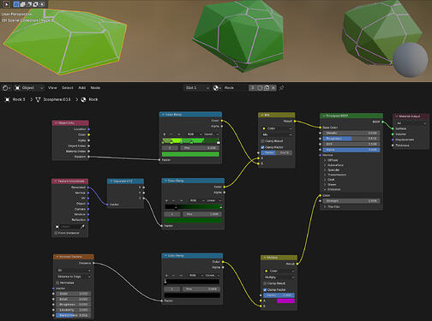Click Object Info Random output socket
This screenshot has height=321, width=432.
(88, 157)
